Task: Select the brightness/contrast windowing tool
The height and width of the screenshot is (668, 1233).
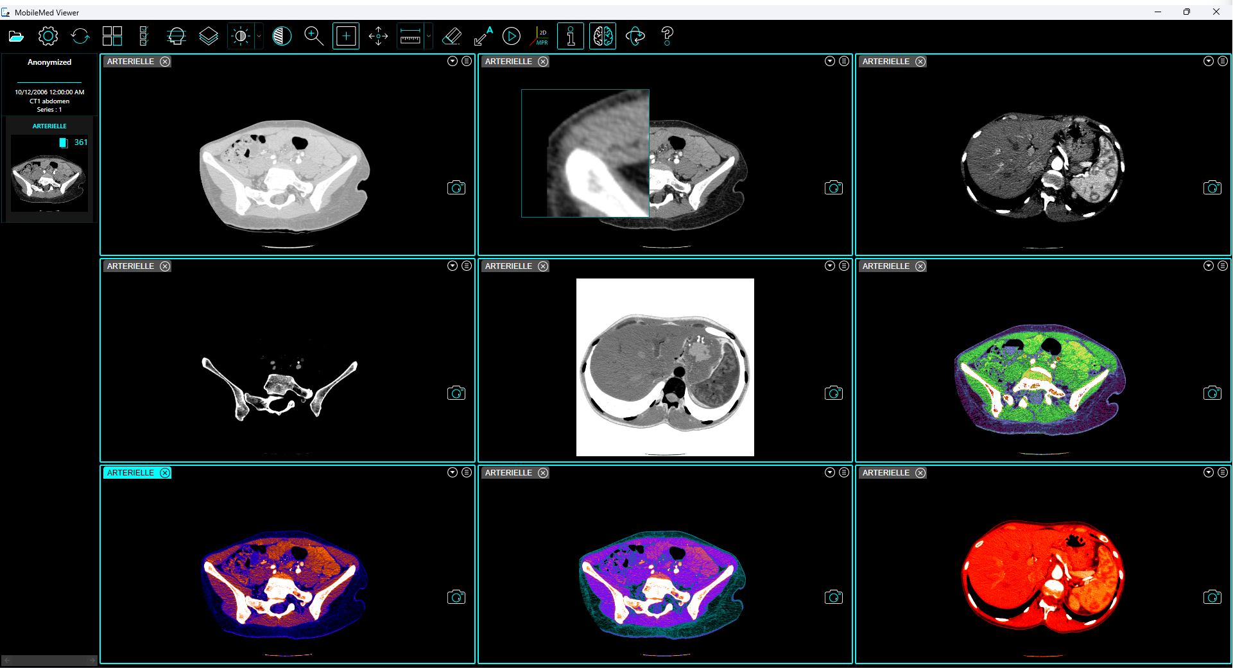Action: point(240,36)
